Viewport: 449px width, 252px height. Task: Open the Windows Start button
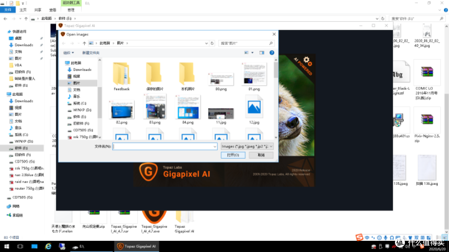pos(6,246)
